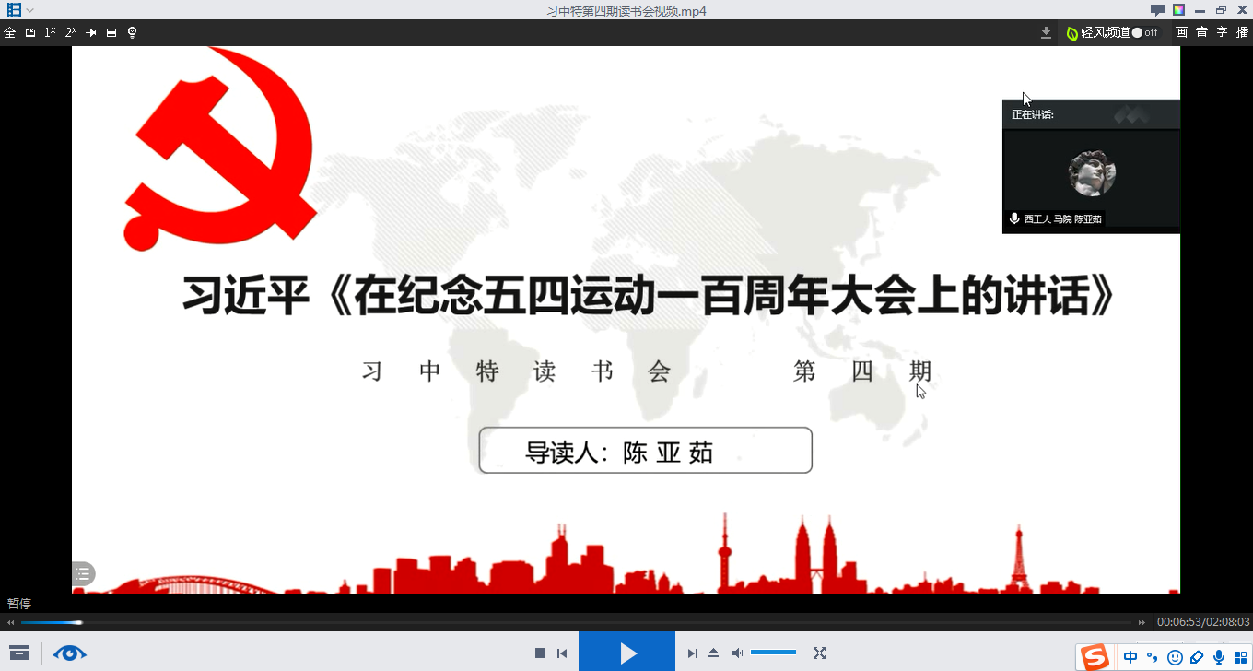Turn on the 轻风频道 switch

(x=1143, y=32)
